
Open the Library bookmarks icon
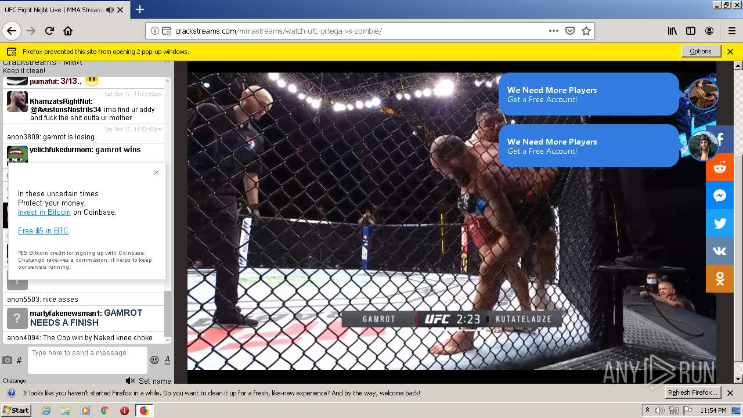coord(672,31)
